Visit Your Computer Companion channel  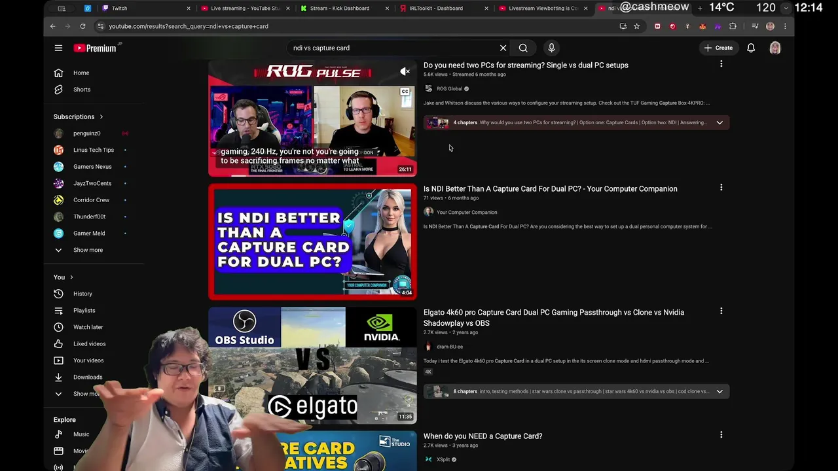(467, 213)
